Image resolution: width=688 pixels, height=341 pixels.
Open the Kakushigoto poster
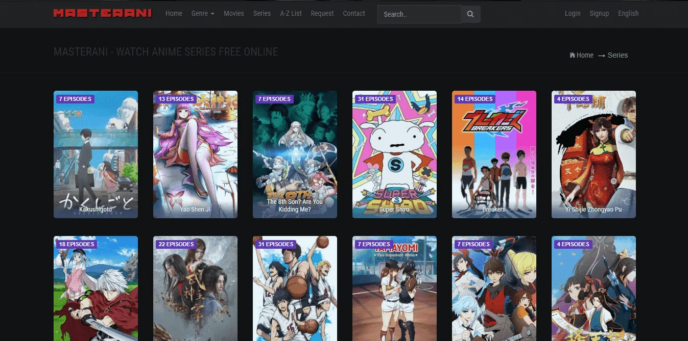pyautogui.click(x=96, y=154)
